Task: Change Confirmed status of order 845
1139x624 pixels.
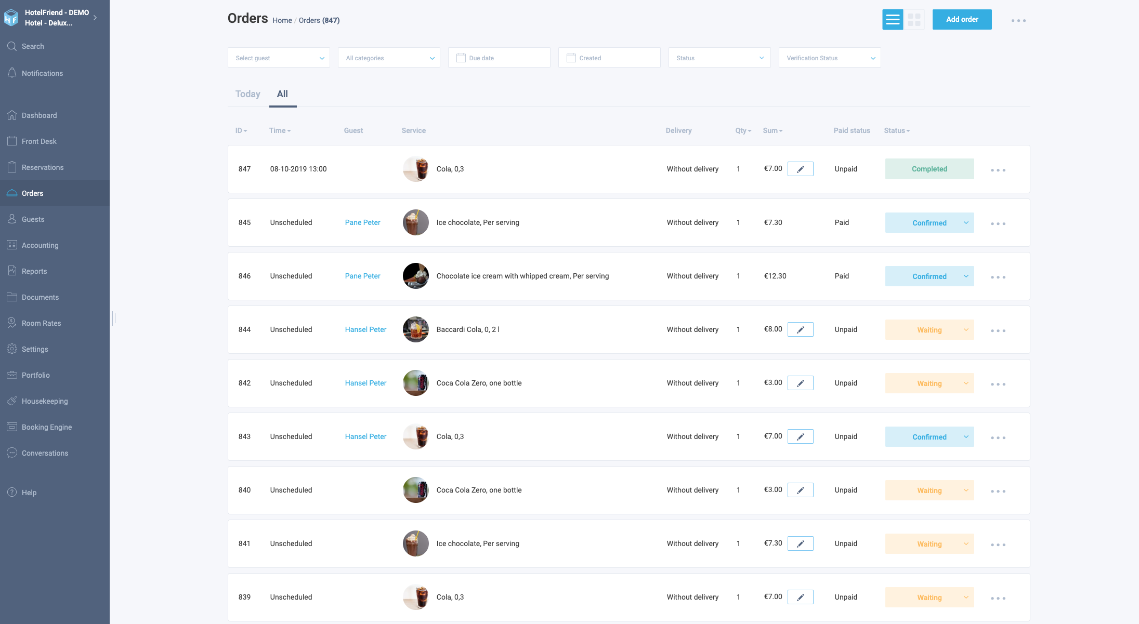Action: [x=929, y=223]
